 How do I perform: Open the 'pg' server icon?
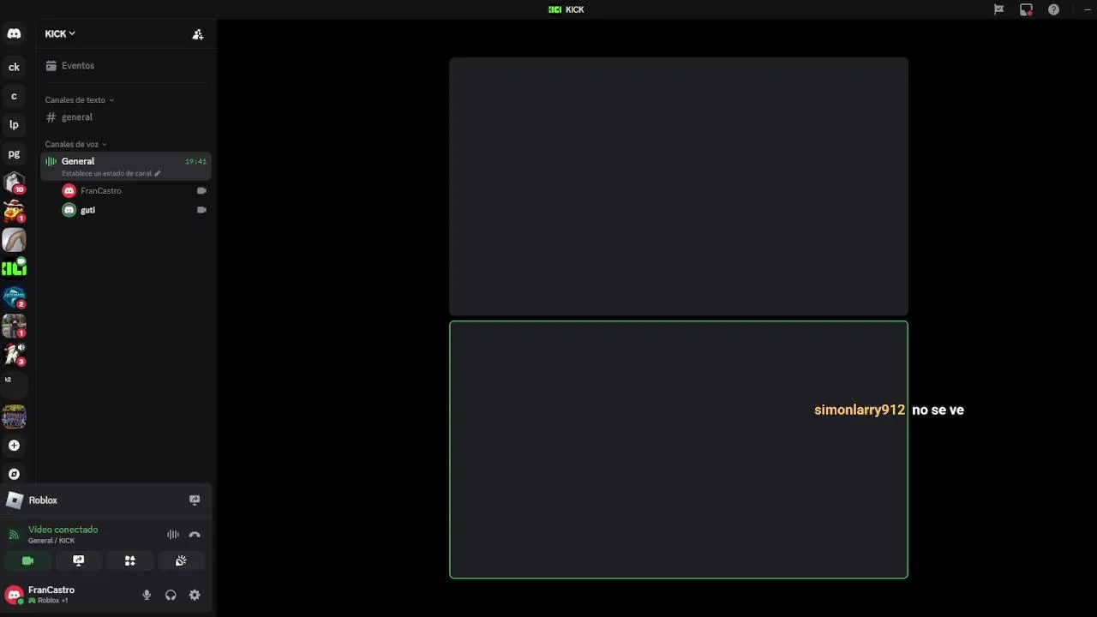[14, 153]
